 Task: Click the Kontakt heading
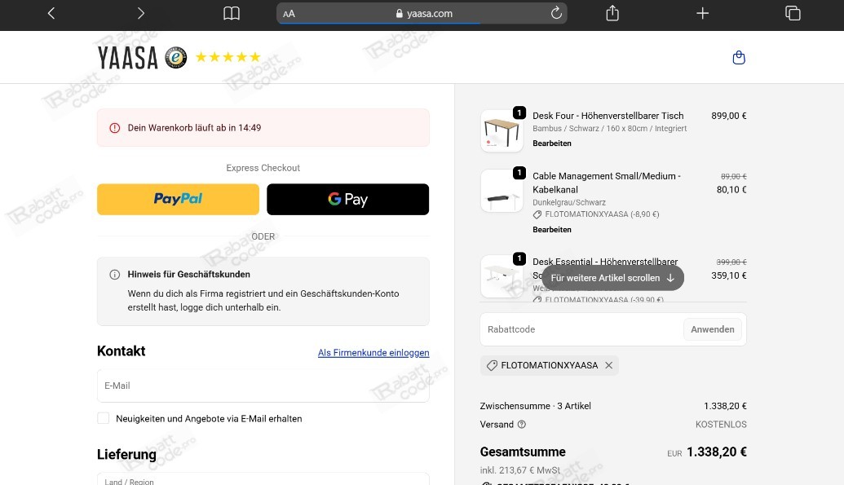pyautogui.click(x=122, y=351)
